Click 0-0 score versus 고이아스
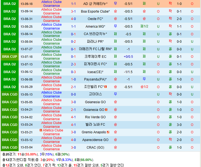Screen dimensions: 201x167 pyautogui.click(x=73, y=94)
